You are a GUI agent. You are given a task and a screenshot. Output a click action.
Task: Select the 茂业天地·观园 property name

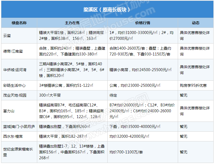(15, 95)
